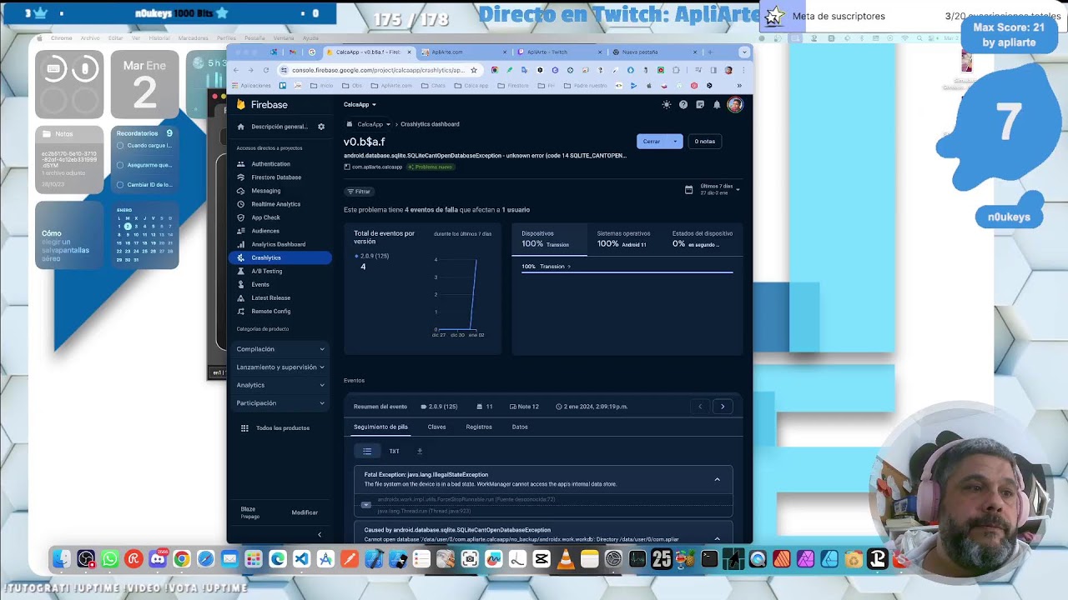Open Realtime Analytics page
Screen dimensions: 1068x600
pos(275,204)
